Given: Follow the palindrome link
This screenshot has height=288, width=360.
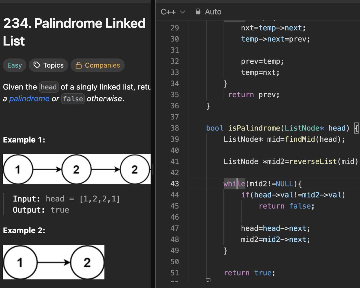Looking at the screenshot, I should pyautogui.click(x=29, y=98).
